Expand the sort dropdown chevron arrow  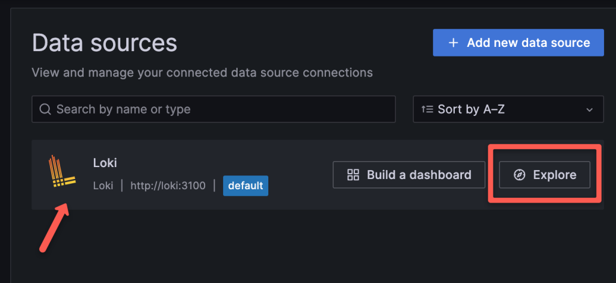(x=590, y=109)
